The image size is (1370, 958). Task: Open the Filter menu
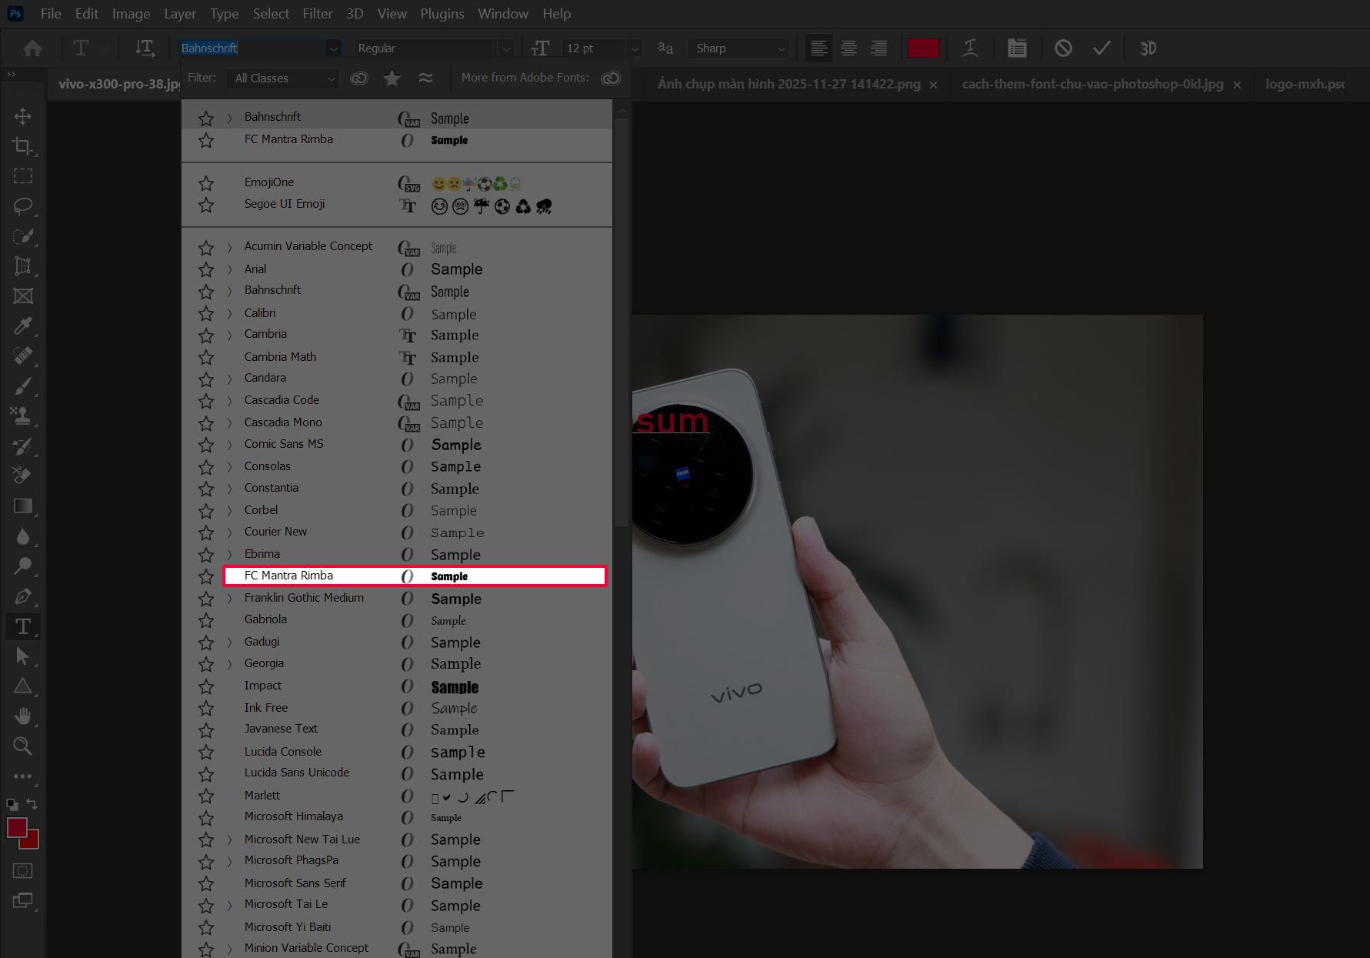tap(317, 13)
